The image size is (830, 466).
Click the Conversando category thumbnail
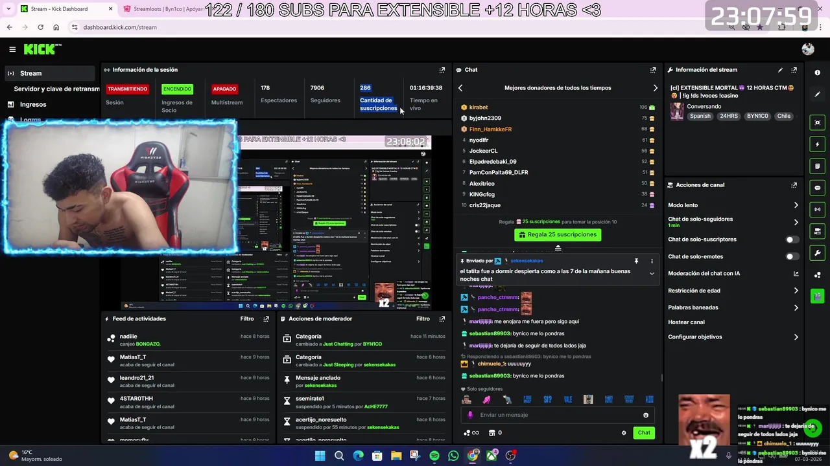pos(677,111)
